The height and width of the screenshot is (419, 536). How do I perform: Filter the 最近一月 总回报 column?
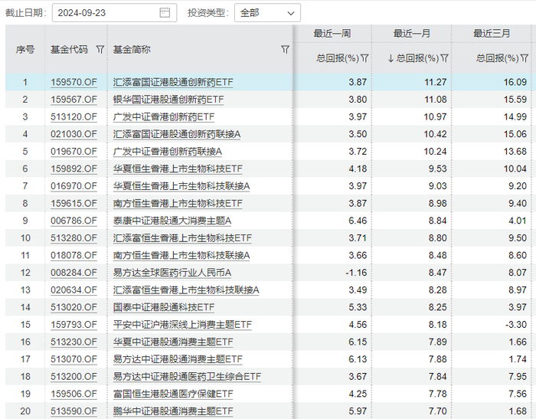point(444,58)
